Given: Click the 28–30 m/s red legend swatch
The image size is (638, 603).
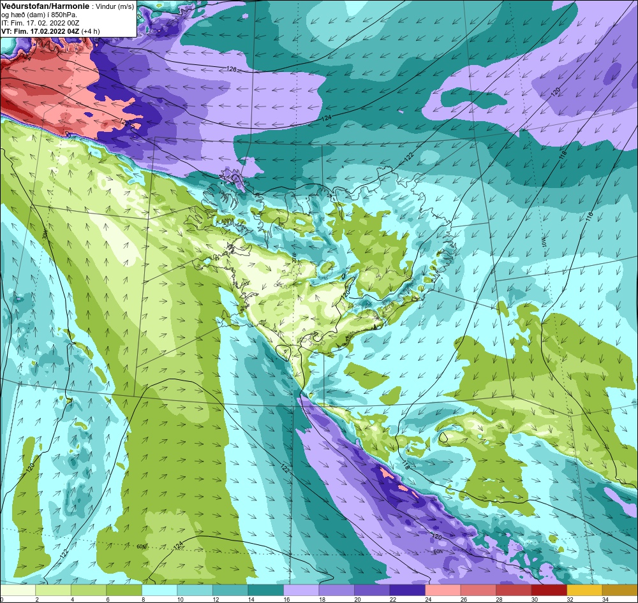Looking at the screenshot, I should [514, 590].
